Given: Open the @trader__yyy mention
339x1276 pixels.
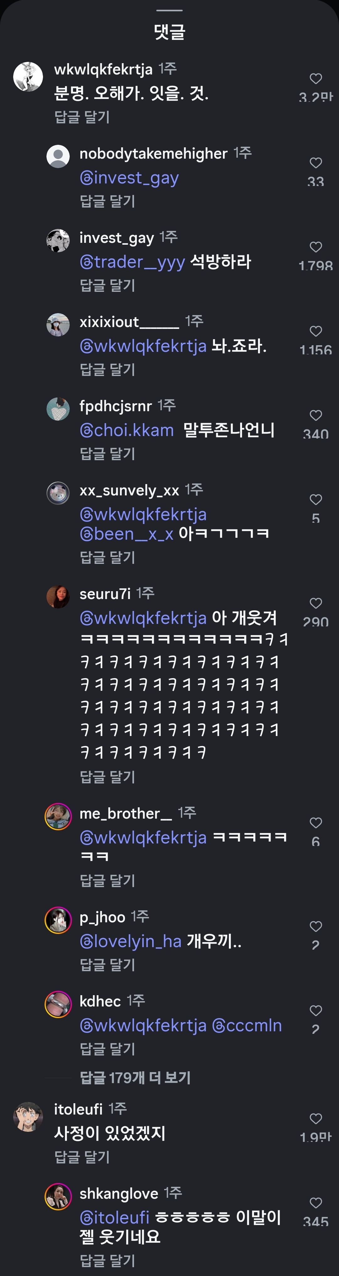Looking at the screenshot, I should pos(133,262).
